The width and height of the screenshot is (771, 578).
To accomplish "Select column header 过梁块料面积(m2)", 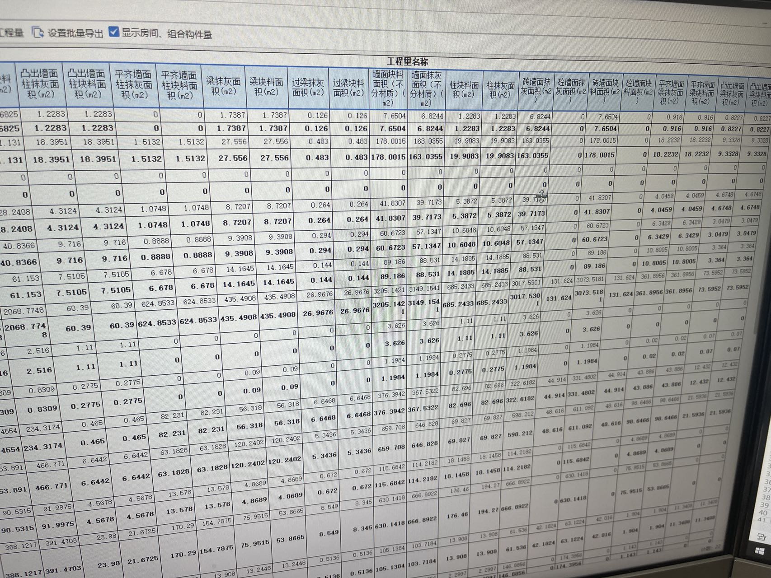I will click(348, 88).
